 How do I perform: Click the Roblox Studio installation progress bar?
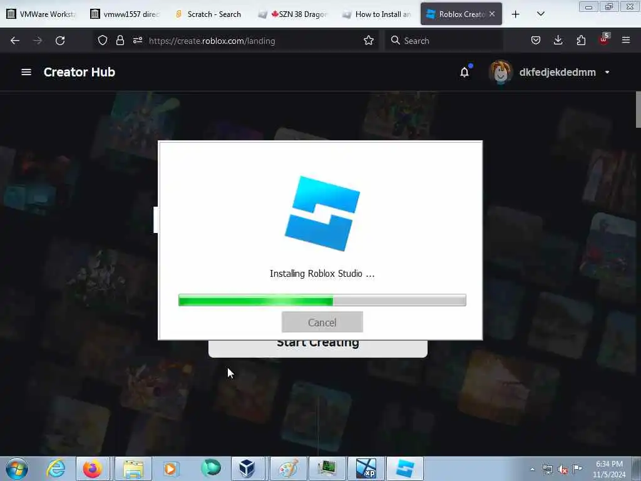(x=322, y=300)
